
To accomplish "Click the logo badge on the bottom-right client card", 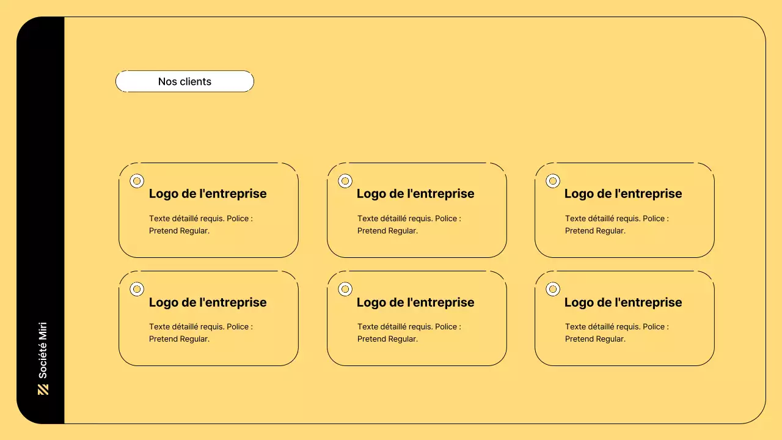I will pyautogui.click(x=552, y=288).
